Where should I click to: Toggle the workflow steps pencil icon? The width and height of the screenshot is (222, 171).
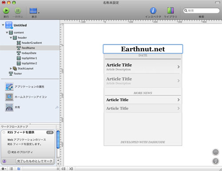(x=19, y=169)
